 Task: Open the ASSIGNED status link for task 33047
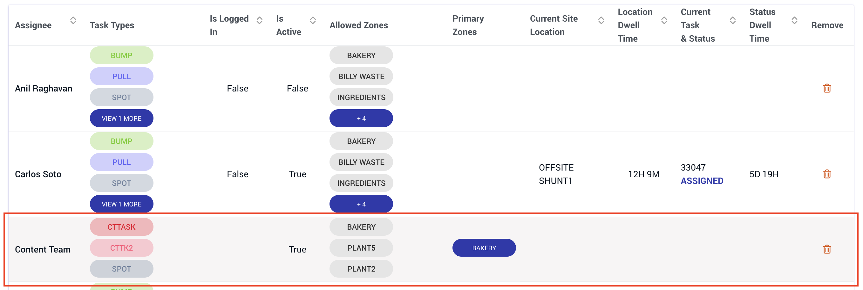coord(702,181)
